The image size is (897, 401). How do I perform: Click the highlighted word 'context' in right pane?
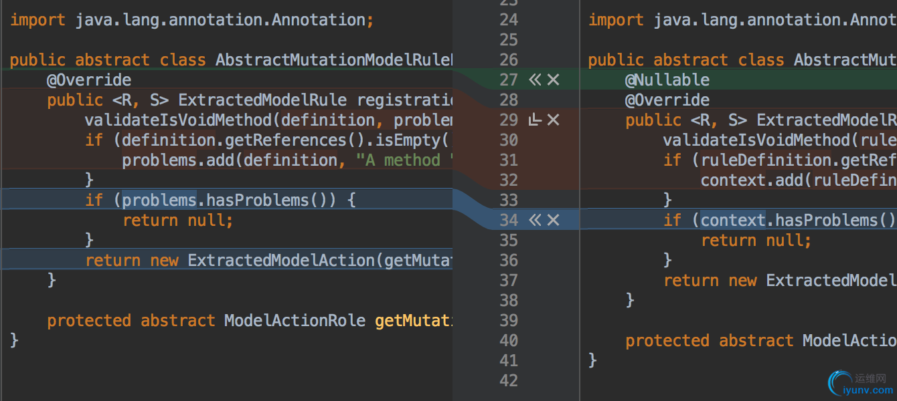732,220
